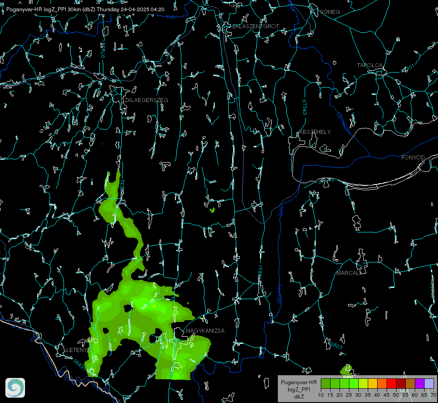Click road number 06803 label
The image size is (438, 403).
(x=336, y=345)
